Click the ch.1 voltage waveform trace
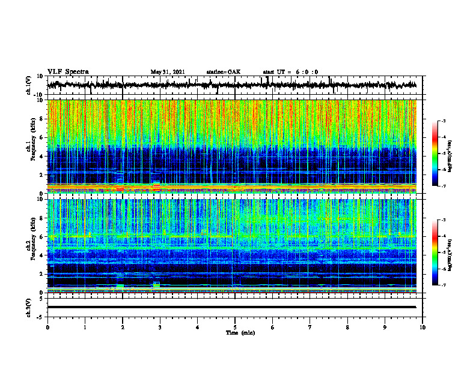 (x=231, y=85)
